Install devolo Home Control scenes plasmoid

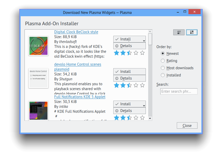[x=130, y=72]
